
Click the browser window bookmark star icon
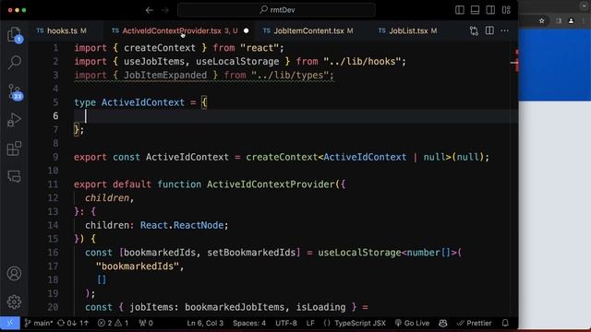[542, 20]
